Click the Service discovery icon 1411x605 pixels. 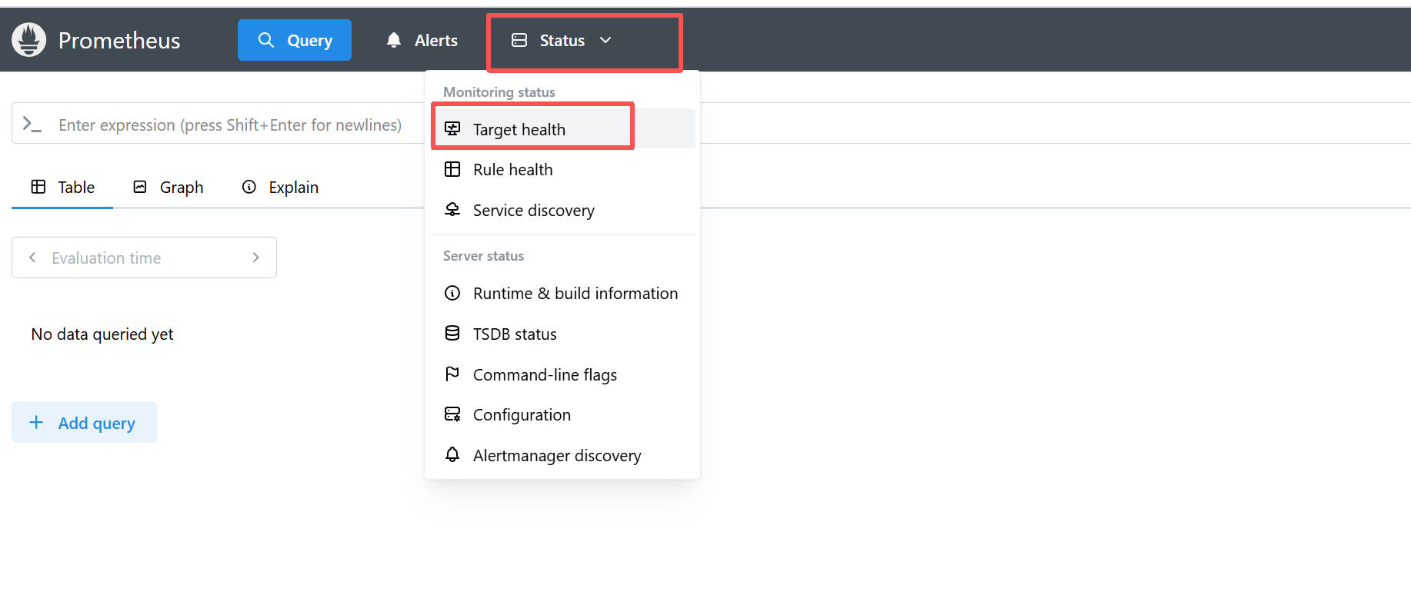tap(452, 210)
